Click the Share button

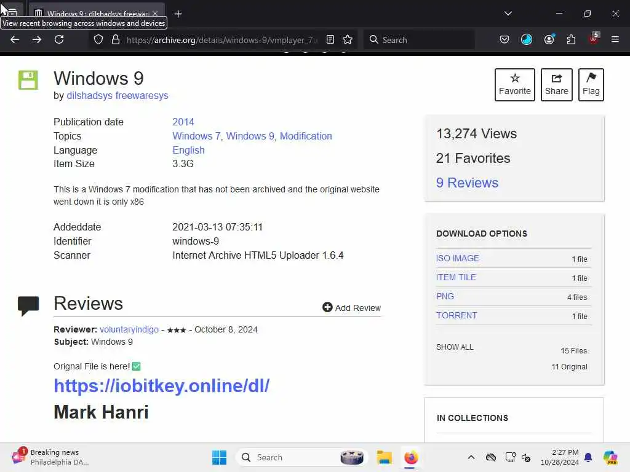(x=556, y=85)
